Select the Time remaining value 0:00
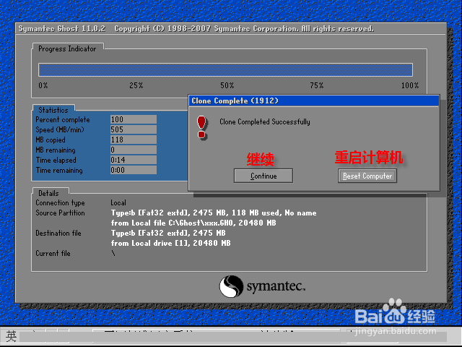Viewport: 462px width, 347px height. (x=133, y=170)
